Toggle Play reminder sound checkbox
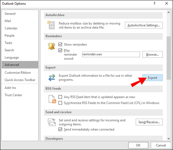Viewport: 173px width, 150px height. (60, 50)
